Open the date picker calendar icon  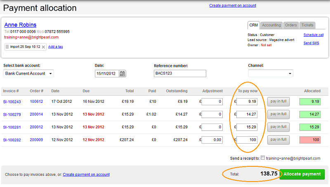pyautogui.click(x=123, y=74)
